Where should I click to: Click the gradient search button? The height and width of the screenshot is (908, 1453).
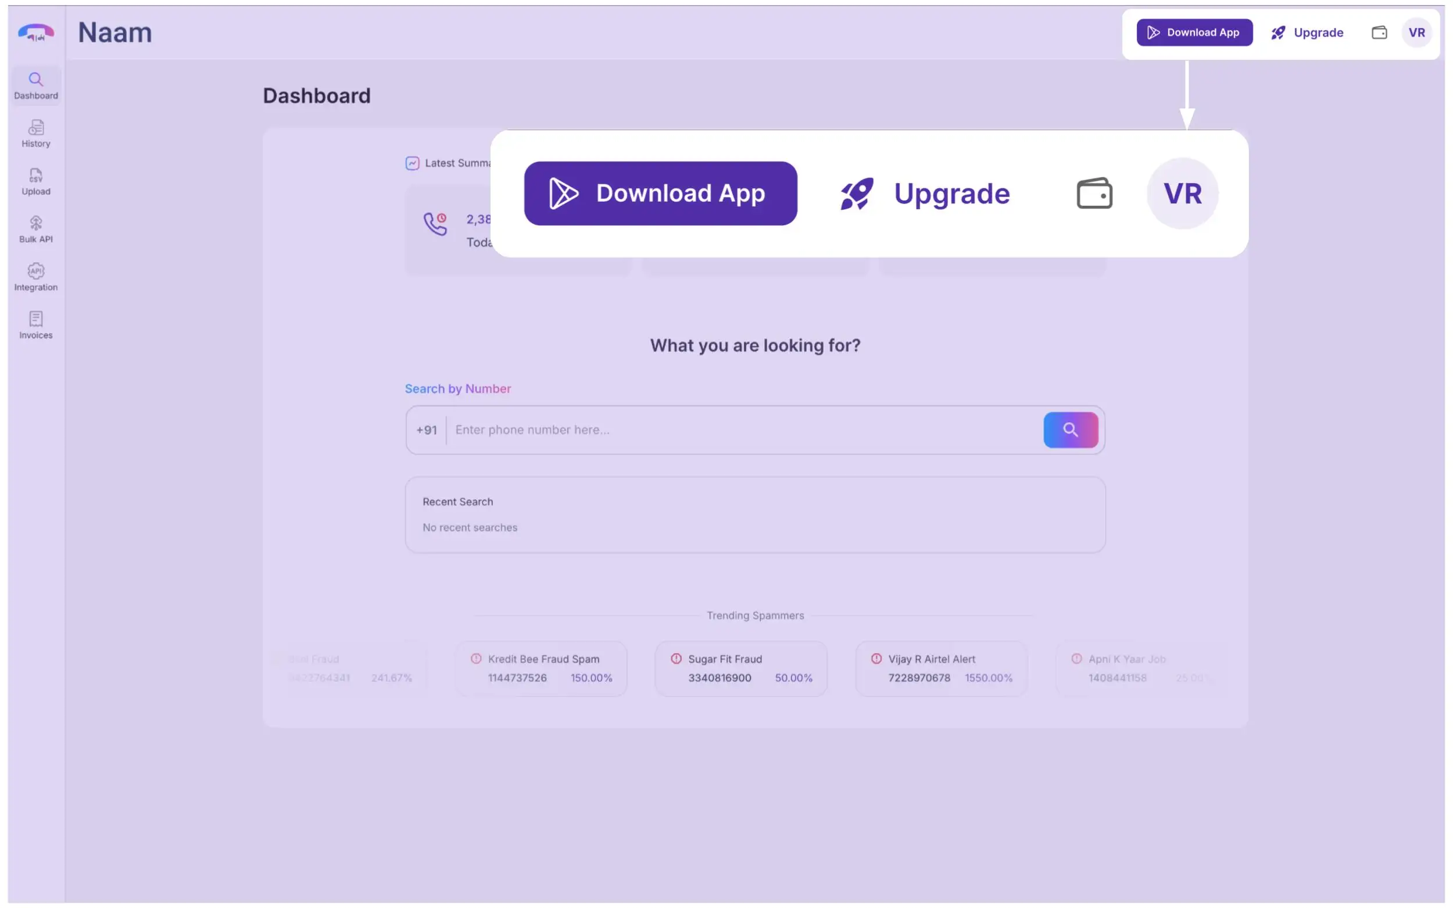(1070, 430)
